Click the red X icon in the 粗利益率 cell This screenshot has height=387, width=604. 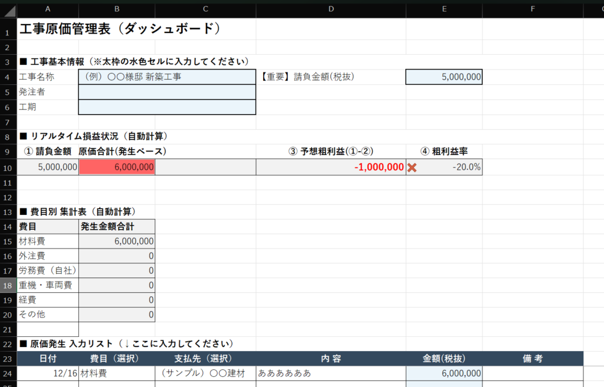412,167
